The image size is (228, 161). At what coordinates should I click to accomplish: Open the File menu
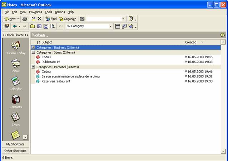(7, 12)
